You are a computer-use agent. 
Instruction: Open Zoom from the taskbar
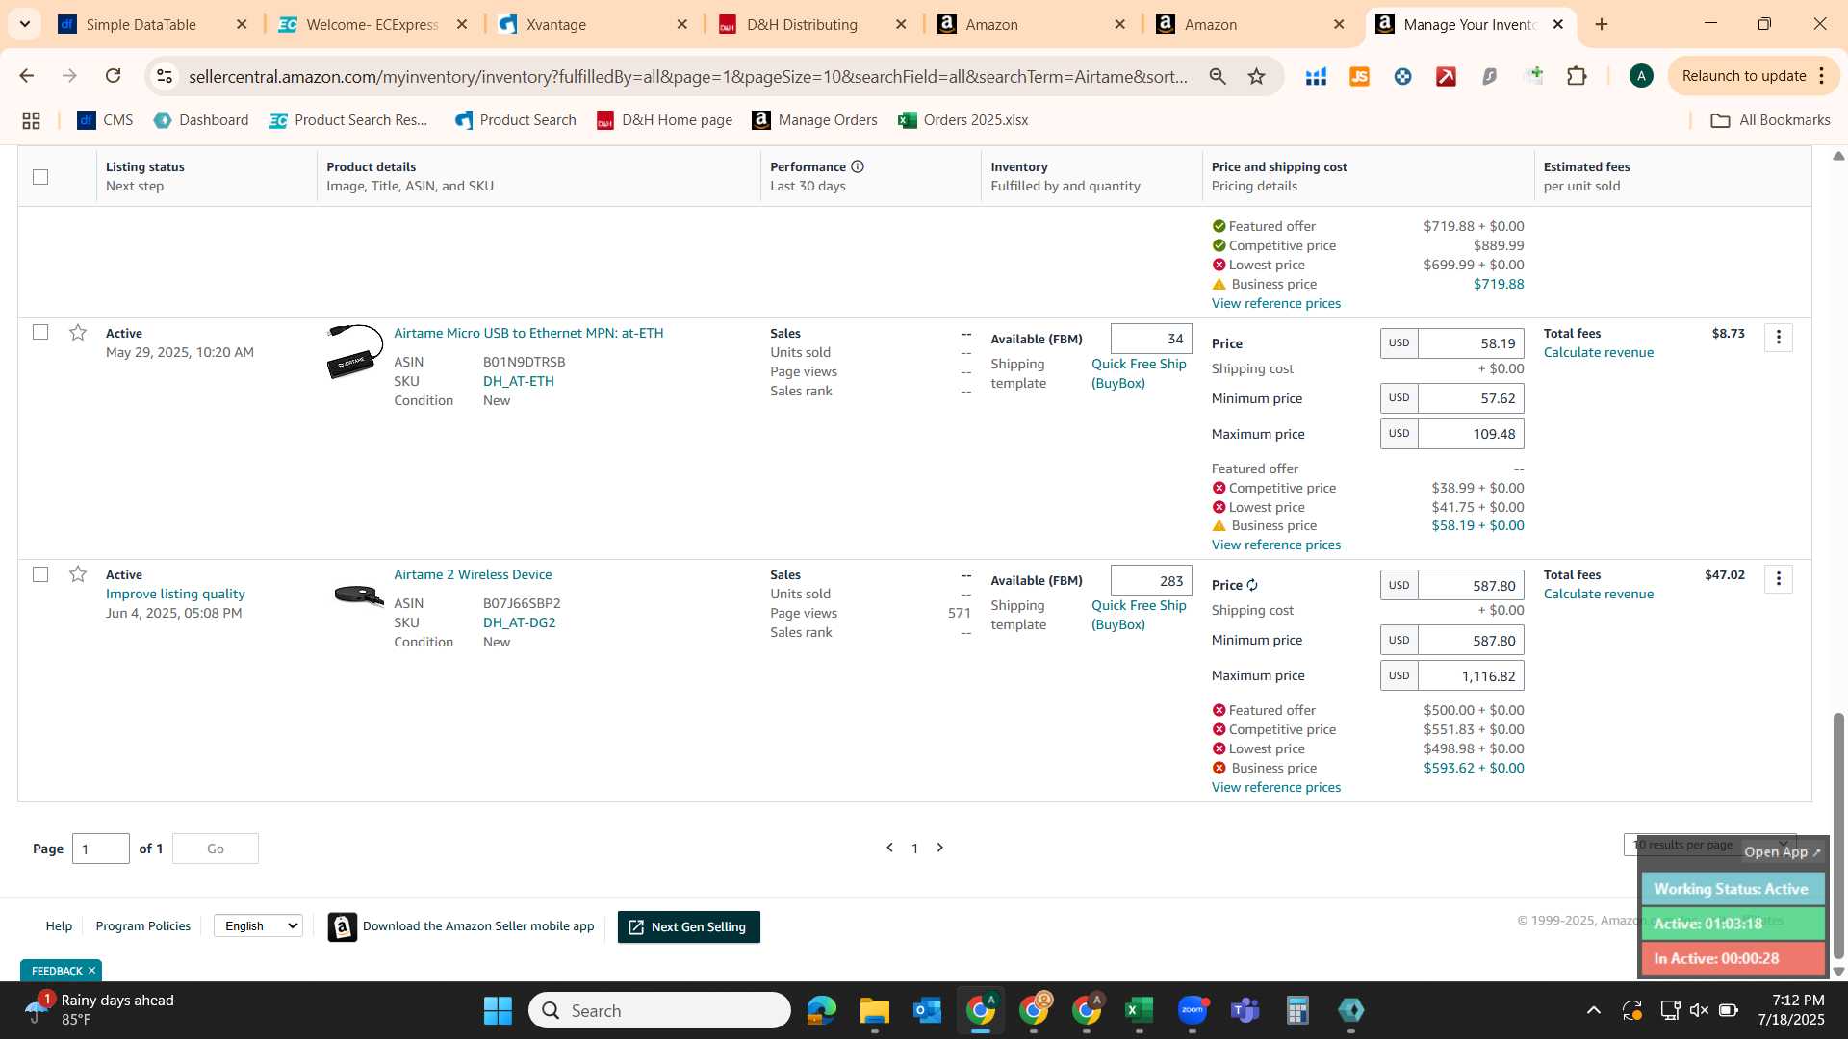click(x=1192, y=1010)
